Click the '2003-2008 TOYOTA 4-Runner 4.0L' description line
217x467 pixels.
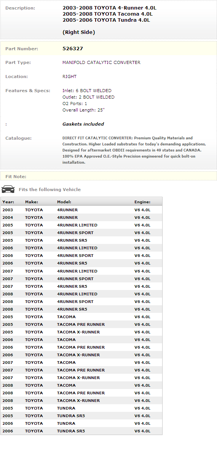[x=109, y=8]
